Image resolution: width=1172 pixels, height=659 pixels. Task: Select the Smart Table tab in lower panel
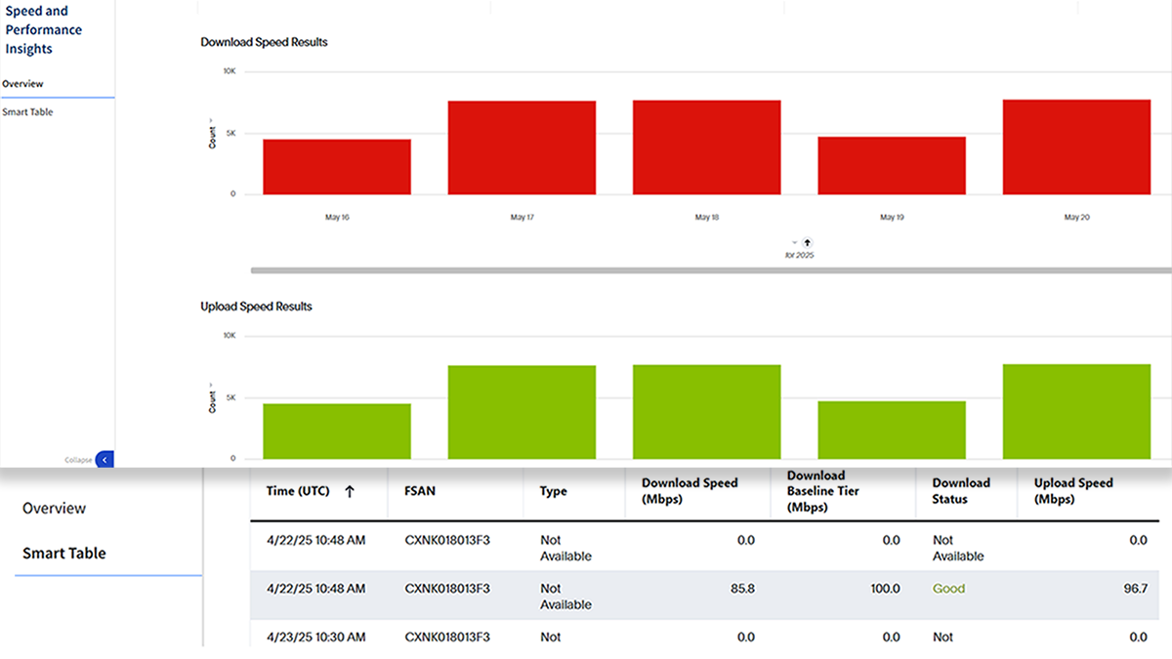[x=64, y=554]
